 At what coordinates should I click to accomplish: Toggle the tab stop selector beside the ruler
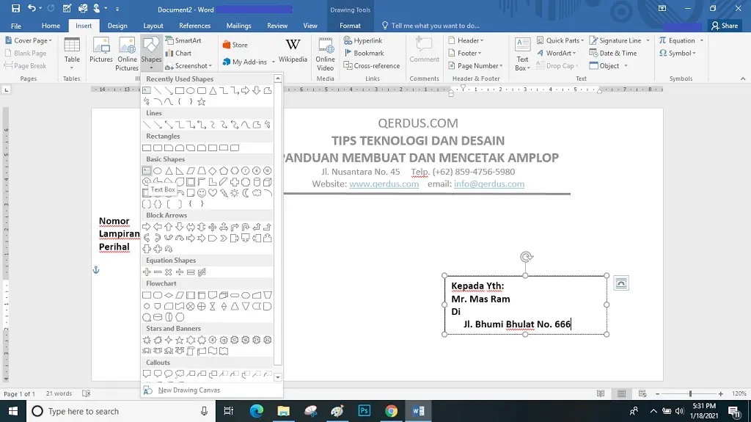point(6,90)
